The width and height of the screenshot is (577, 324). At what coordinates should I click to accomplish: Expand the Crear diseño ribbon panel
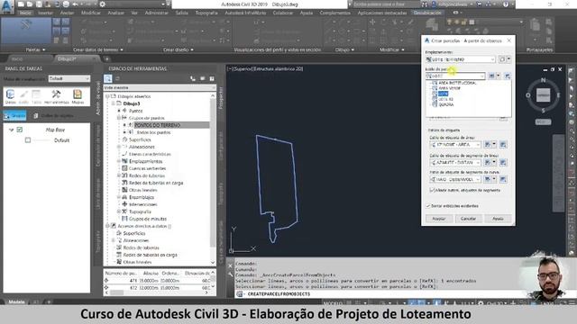179,49
